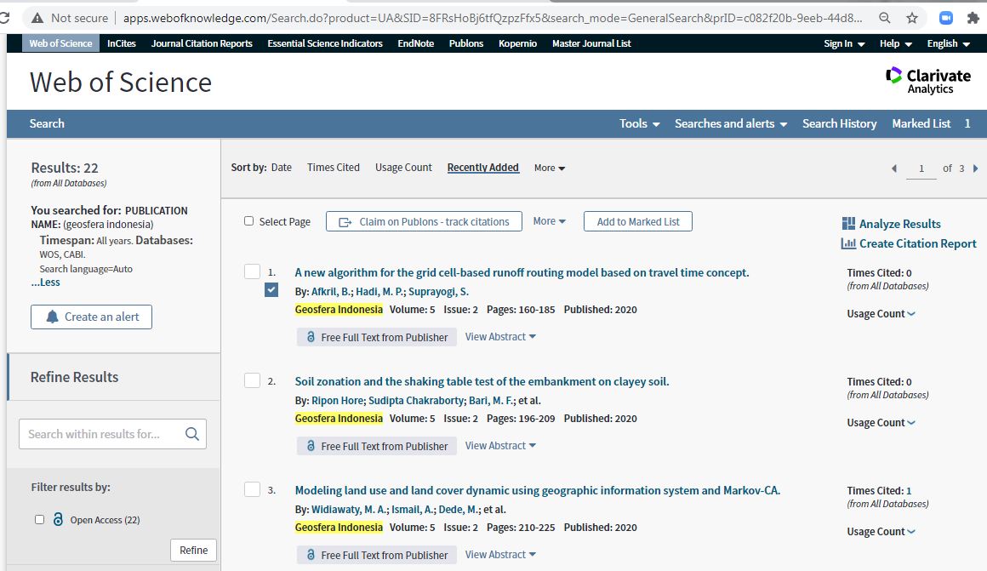The height and width of the screenshot is (571, 987).
Task: Open the InCites tab
Action: pos(122,43)
